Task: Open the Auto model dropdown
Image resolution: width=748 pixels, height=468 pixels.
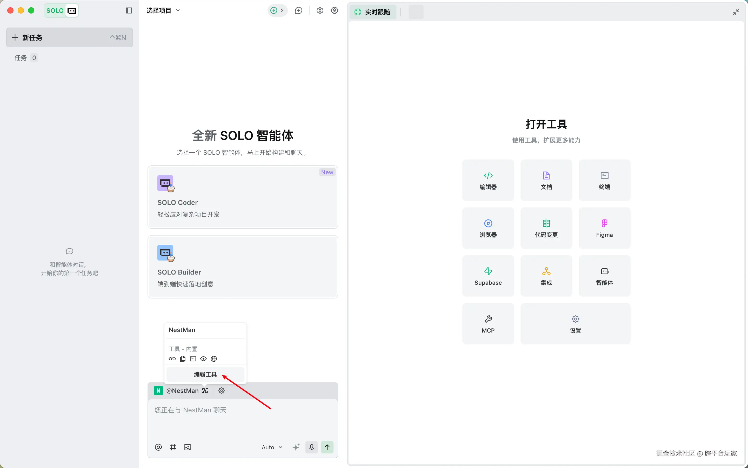Action: click(x=272, y=447)
